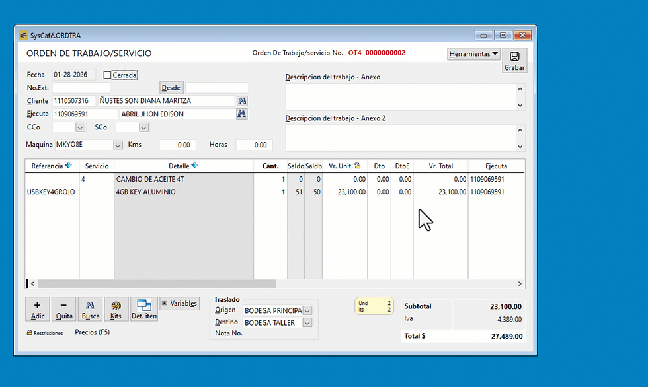Click the Detalle column sort arrow
648x387 pixels.
[194, 166]
